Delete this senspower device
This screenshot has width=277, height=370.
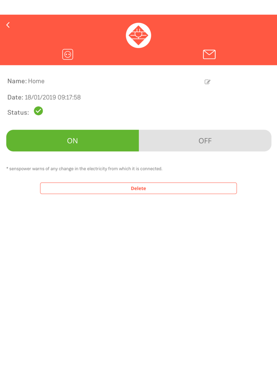[x=138, y=188]
